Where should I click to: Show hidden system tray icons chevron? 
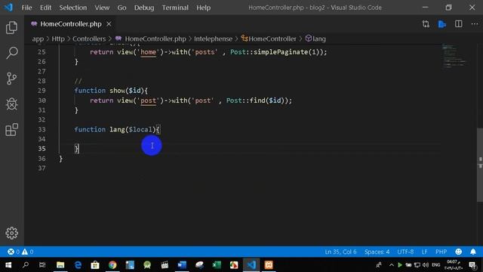click(x=391, y=265)
